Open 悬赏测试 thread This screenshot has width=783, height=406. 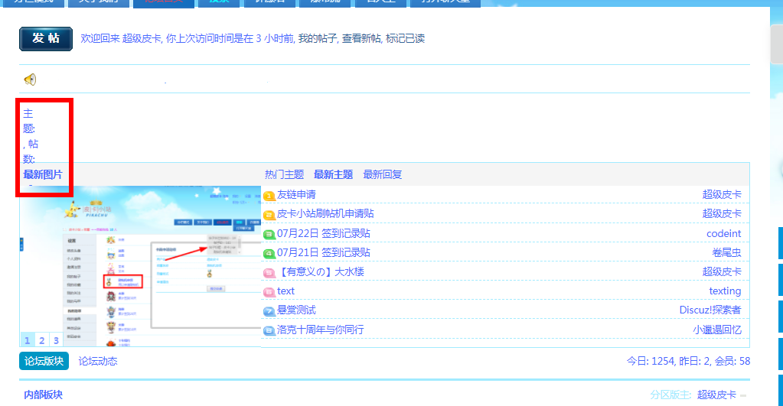(x=296, y=310)
